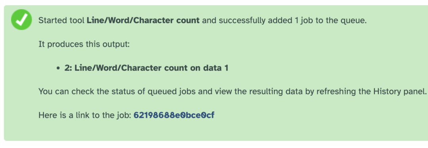Open job link 62198688e0bce0cf
Viewport: 428px width, 148px height.
(x=174, y=115)
